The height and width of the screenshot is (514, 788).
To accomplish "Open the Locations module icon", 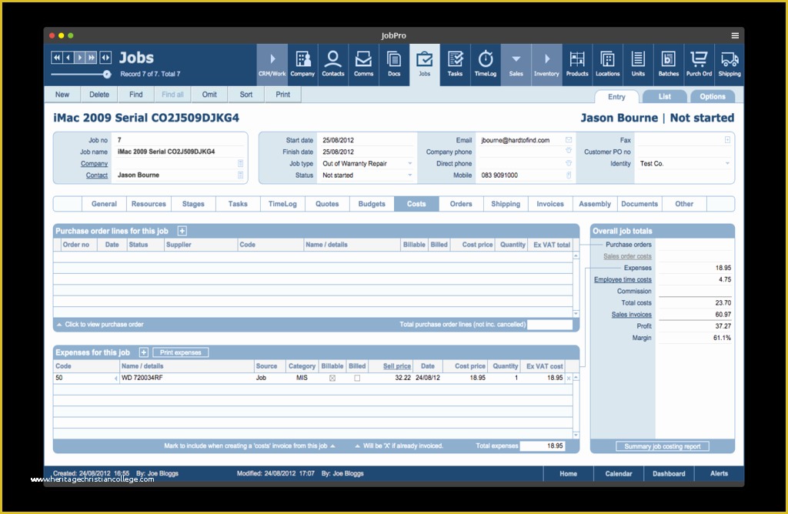I will (x=608, y=65).
